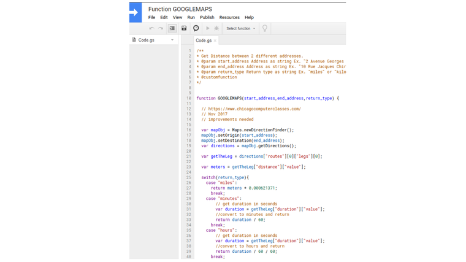Screen dimensions: 466x262
Task: Click the project title Function GOOGLEMAPS
Action: 180,9
